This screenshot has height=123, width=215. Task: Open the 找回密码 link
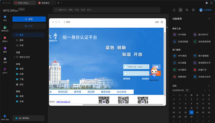tap(145, 79)
